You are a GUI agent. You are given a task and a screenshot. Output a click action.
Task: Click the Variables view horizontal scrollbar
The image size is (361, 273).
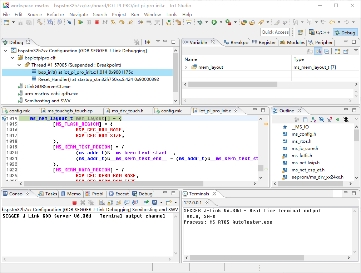[232, 84]
